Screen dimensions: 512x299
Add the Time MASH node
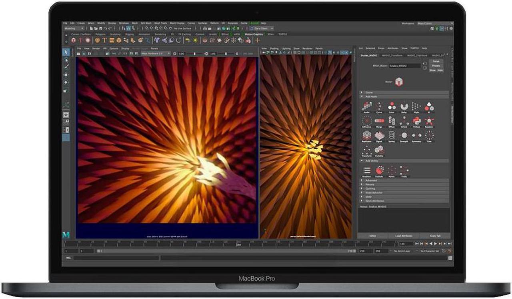pos(429,136)
